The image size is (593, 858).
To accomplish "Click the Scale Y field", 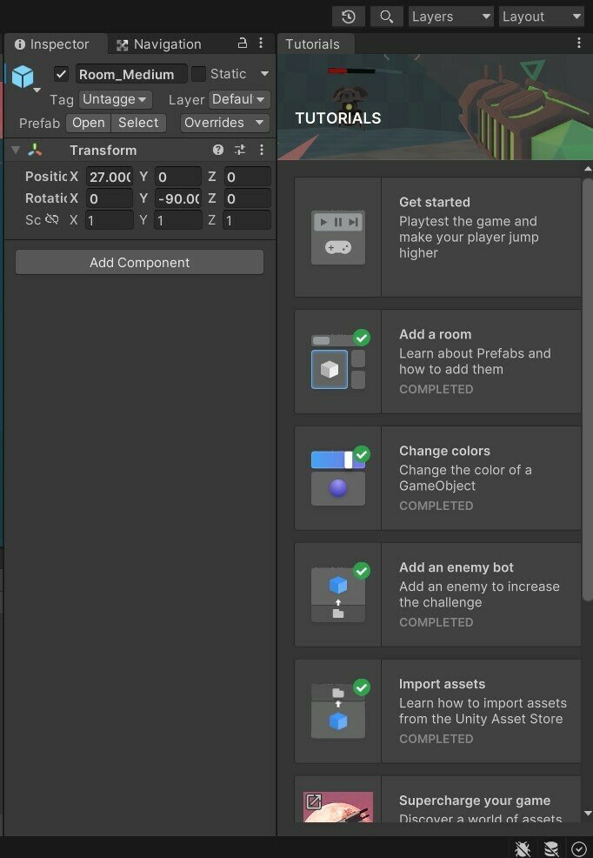I will click(x=178, y=220).
